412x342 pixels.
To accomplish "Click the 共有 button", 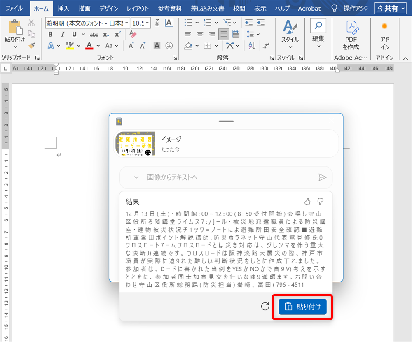I will pyautogui.click(x=390, y=8).
